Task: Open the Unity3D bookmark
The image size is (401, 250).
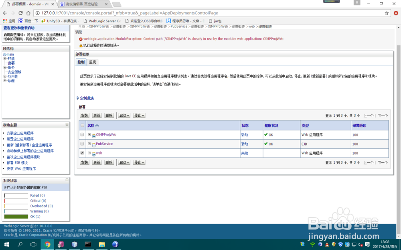Action: click(x=59, y=21)
